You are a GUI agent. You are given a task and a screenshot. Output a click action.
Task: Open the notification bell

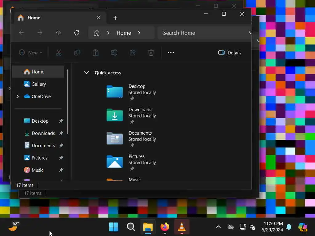coord(289,227)
